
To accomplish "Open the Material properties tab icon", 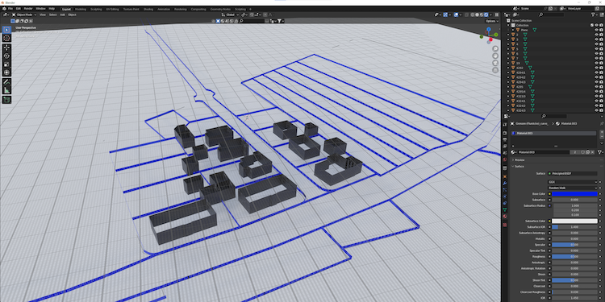I will click(505, 217).
